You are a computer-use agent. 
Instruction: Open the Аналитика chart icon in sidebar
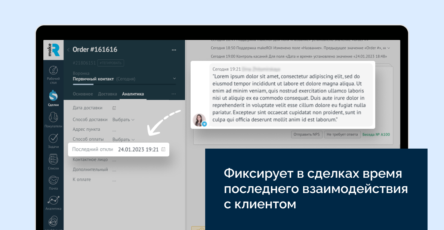pyautogui.click(x=53, y=200)
